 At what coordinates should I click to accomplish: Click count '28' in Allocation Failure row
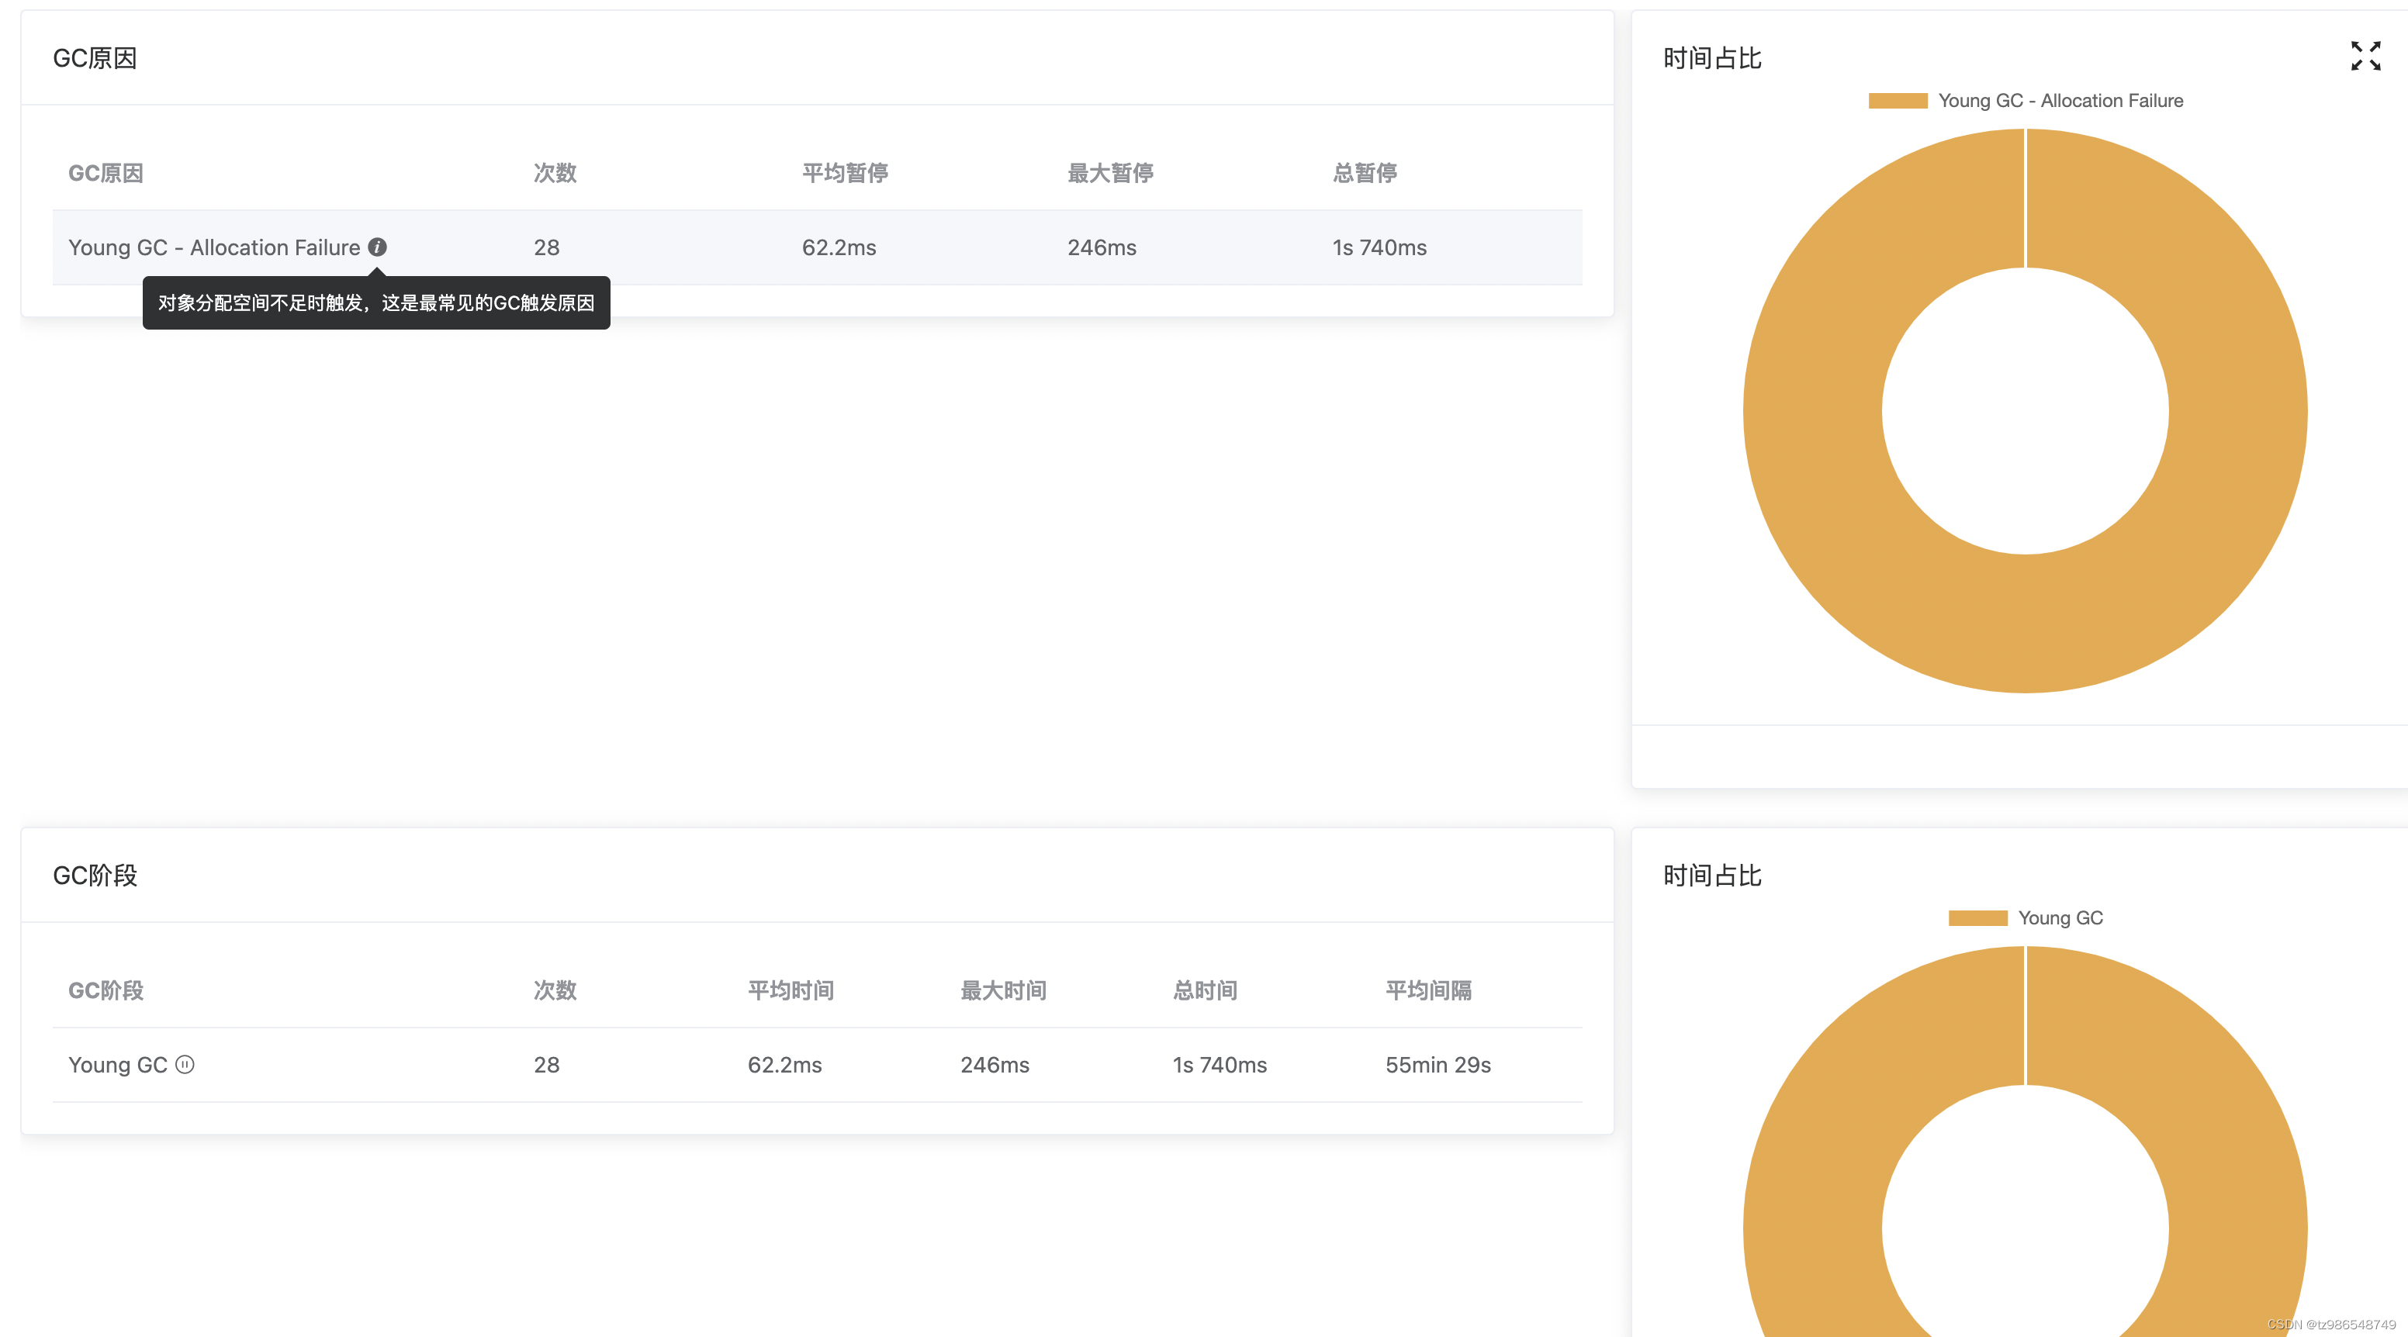[x=547, y=247]
